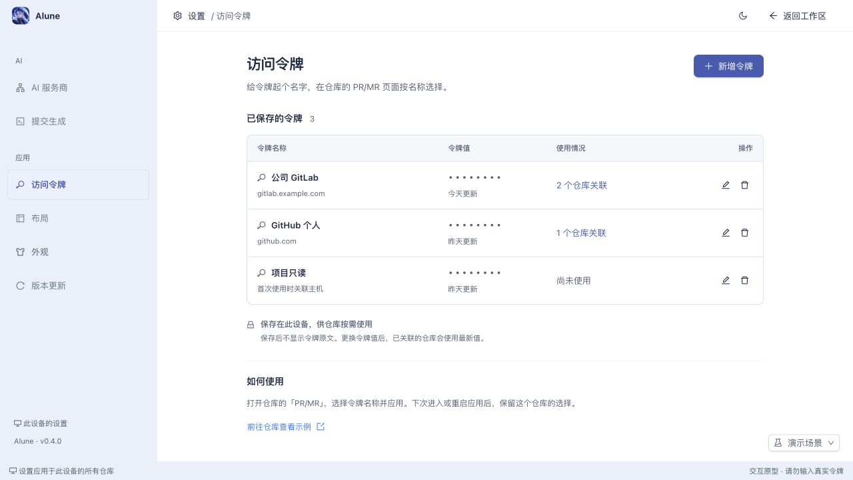Click the lock icon near 保存在此设备

point(251,325)
